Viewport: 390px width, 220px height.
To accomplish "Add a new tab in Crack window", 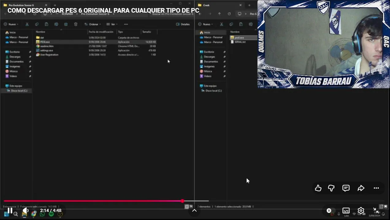I will (x=249, y=5).
